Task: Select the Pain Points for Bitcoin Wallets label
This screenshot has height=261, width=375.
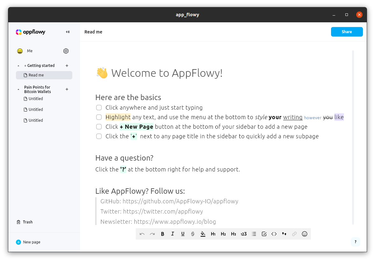Action: click(38, 89)
